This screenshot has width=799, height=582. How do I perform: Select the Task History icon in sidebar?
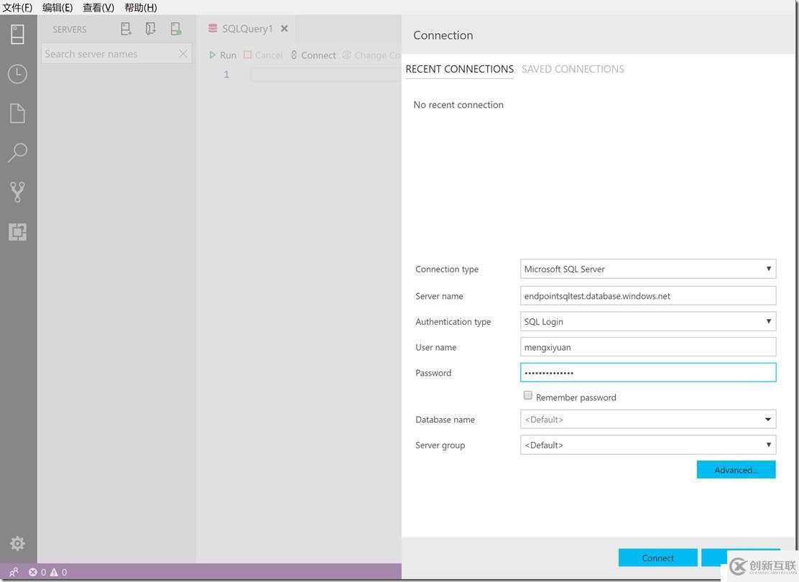17,73
